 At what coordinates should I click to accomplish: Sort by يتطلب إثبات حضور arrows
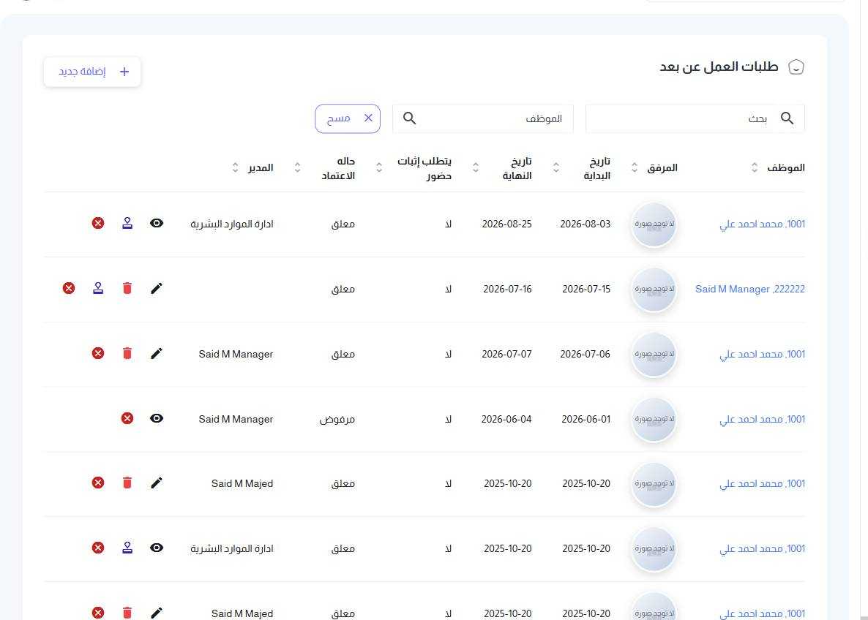click(379, 167)
